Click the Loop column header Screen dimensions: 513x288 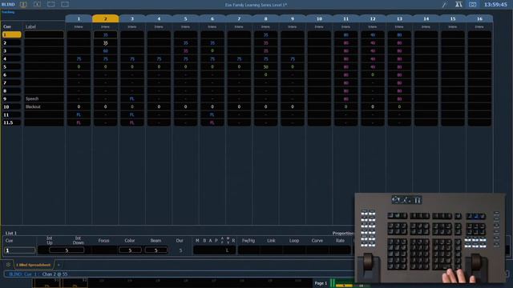coord(294,241)
